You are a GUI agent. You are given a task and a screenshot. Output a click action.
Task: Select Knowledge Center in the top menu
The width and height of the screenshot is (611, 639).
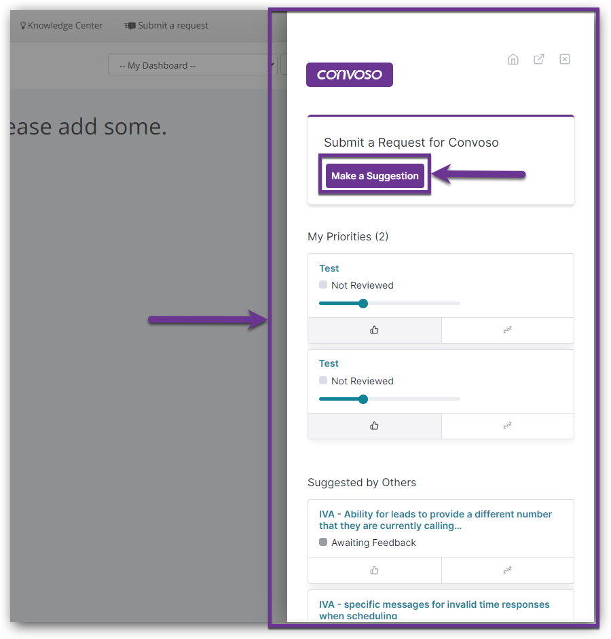[x=66, y=25]
